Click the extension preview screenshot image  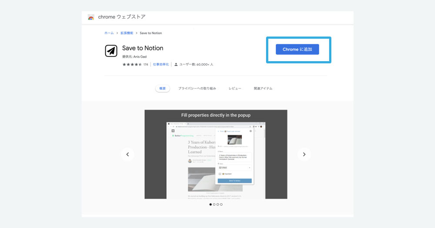216,154
